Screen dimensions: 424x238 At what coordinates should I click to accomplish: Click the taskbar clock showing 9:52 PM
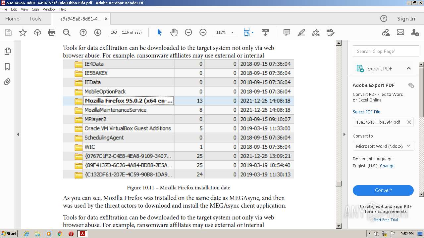(x=407, y=234)
